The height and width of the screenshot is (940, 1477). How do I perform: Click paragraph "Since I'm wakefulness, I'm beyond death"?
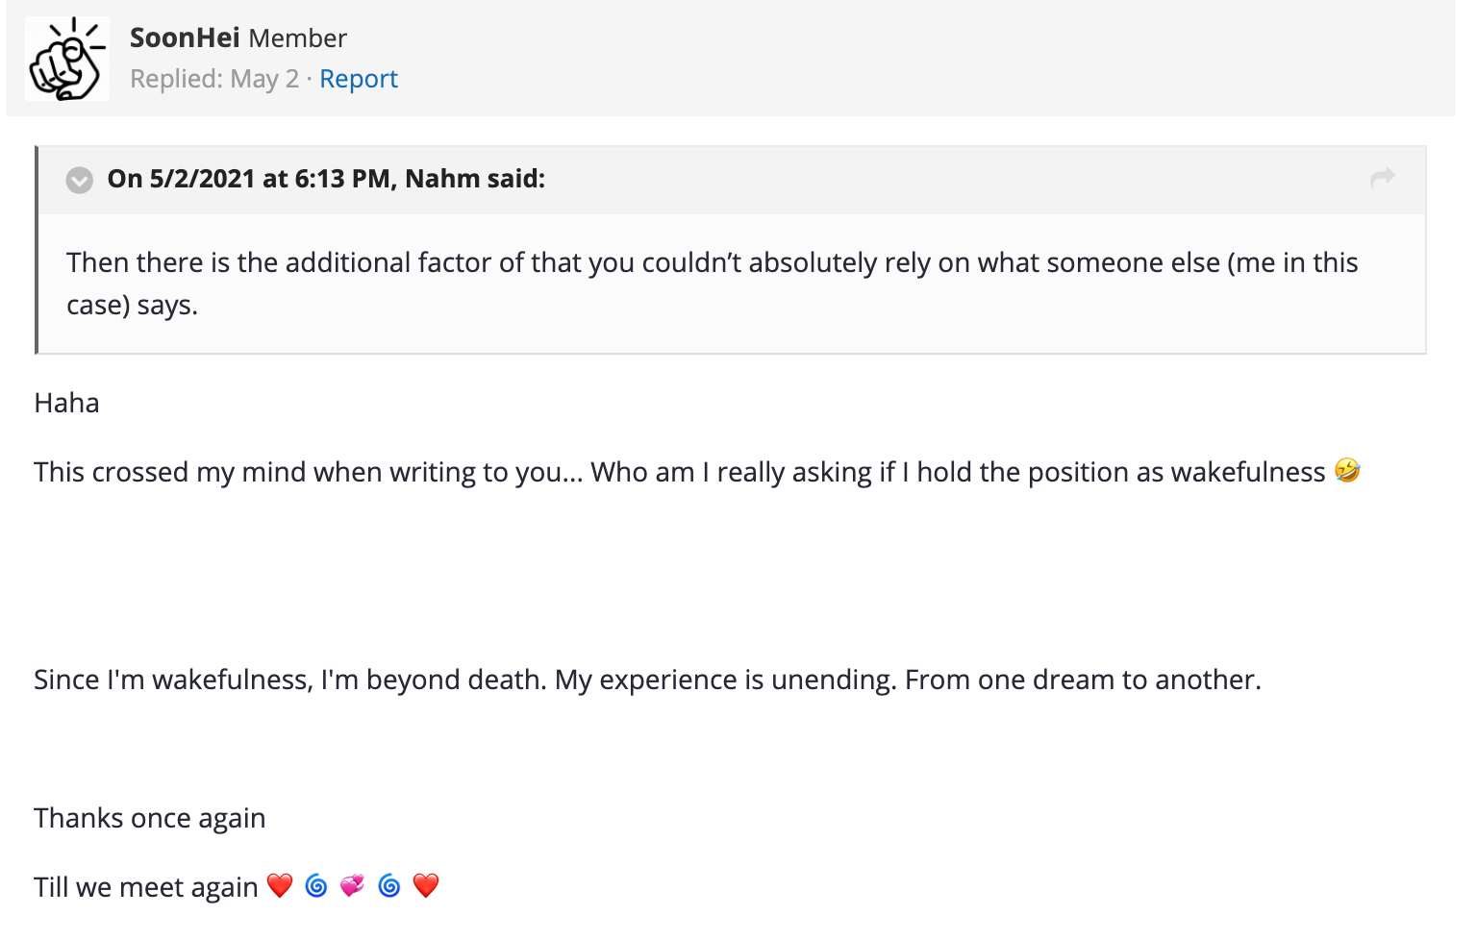pos(646,680)
